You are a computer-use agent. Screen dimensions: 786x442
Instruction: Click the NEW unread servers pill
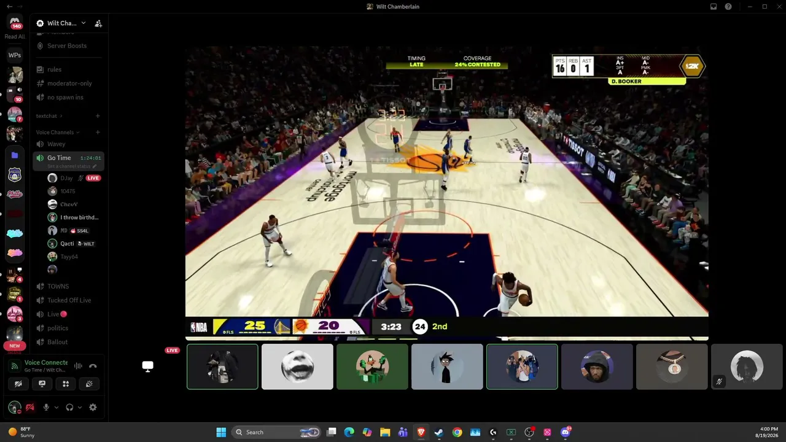pyautogui.click(x=15, y=346)
